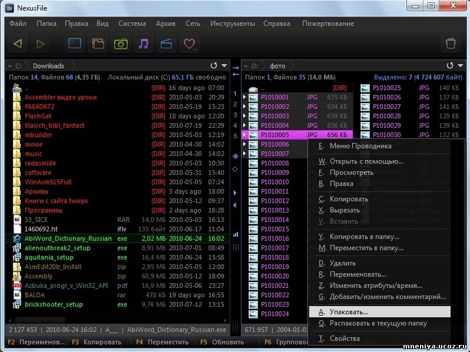Click the blue left-pointing triangle in center strip
This screenshot has height=352, width=470.
pyautogui.click(x=235, y=205)
